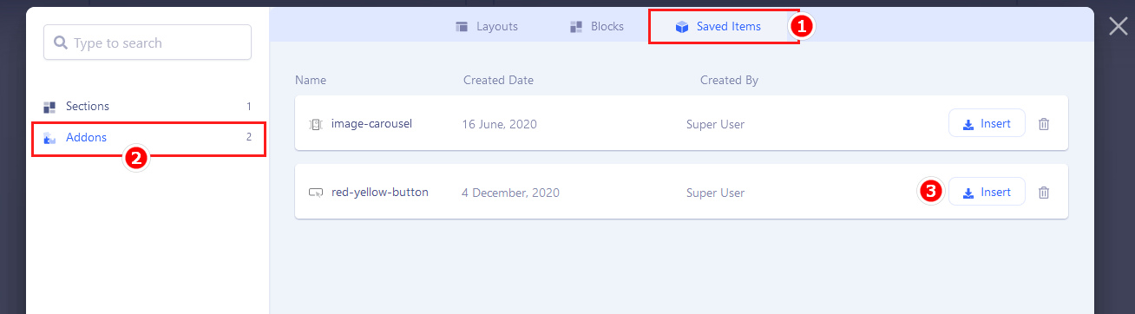
Task: Click the Blocks tab icon
Action: pos(576,27)
